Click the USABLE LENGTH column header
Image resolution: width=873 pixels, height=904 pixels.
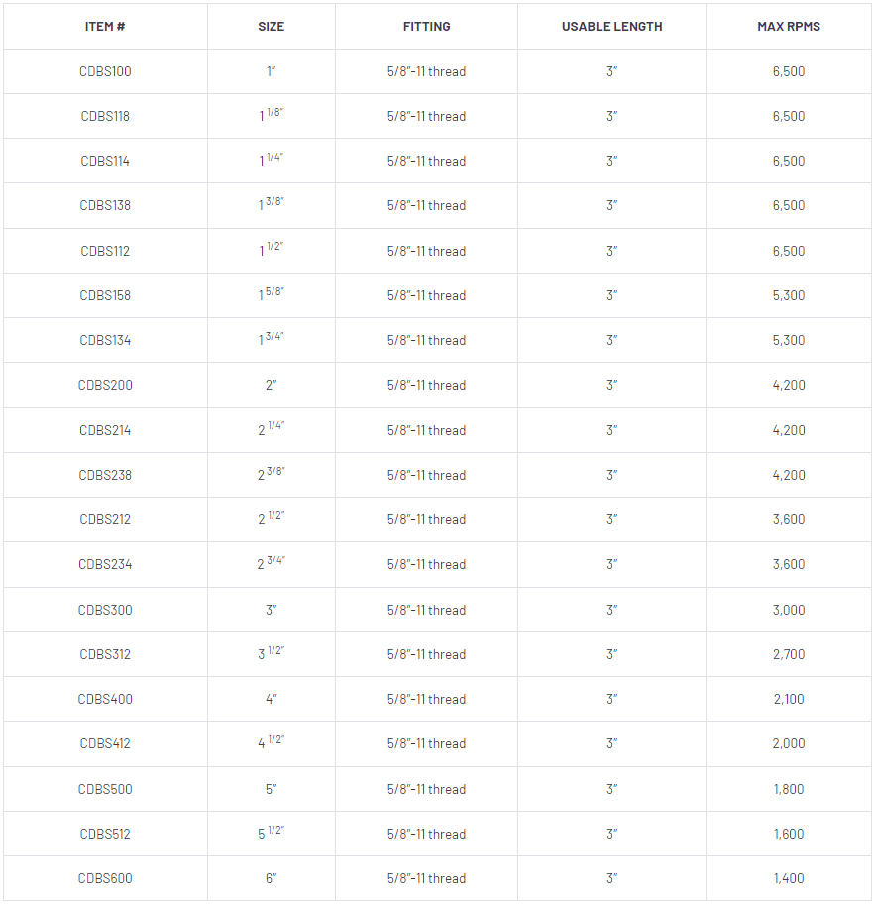click(611, 26)
